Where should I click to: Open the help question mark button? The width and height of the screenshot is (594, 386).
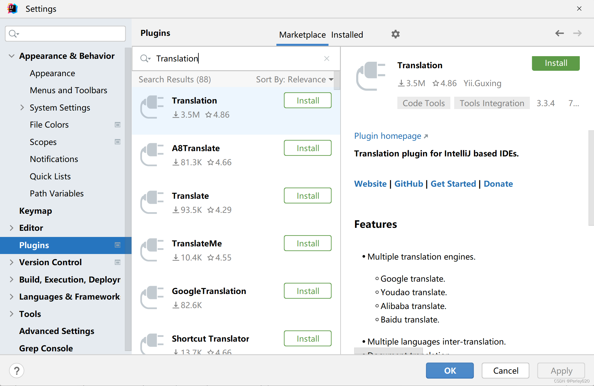point(17,371)
